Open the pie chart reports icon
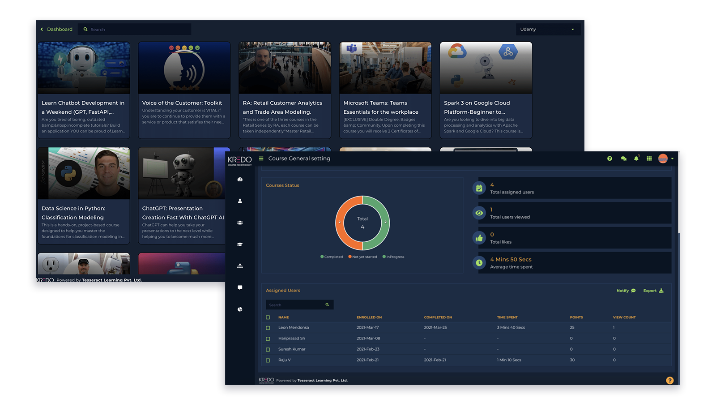The width and height of the screenshot is (716, 403). point(240,309)
